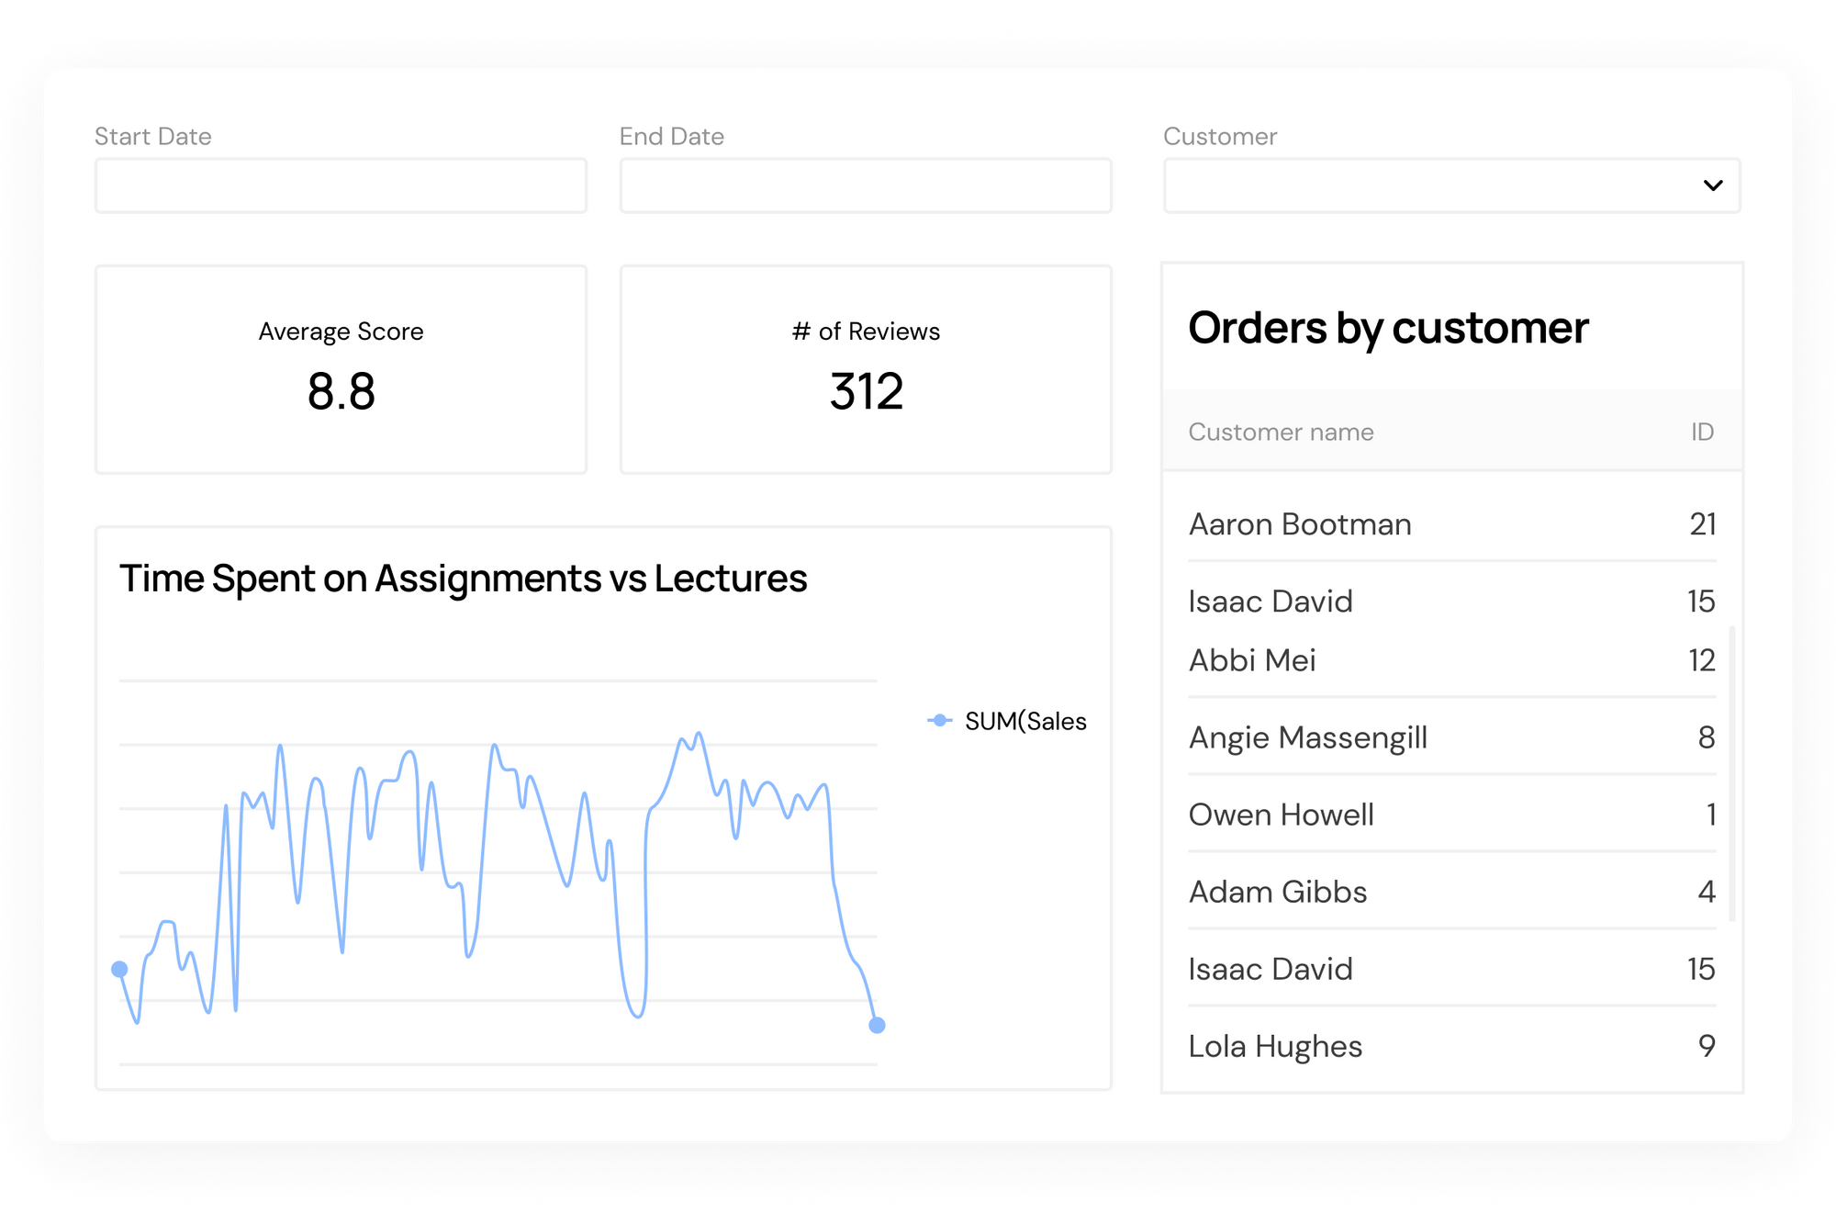
Task: Click the chart title Time Spent on Assignments vs Lectures
Action: click(464, 579)
